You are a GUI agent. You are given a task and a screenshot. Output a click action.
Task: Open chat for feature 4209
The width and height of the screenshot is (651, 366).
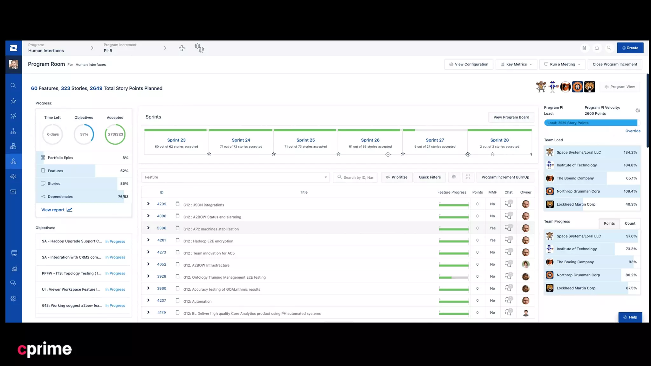click(x=508, y=204)
